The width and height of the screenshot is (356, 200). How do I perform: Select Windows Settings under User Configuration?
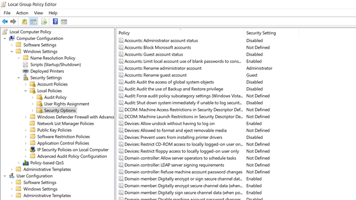(x=40, y=189)
